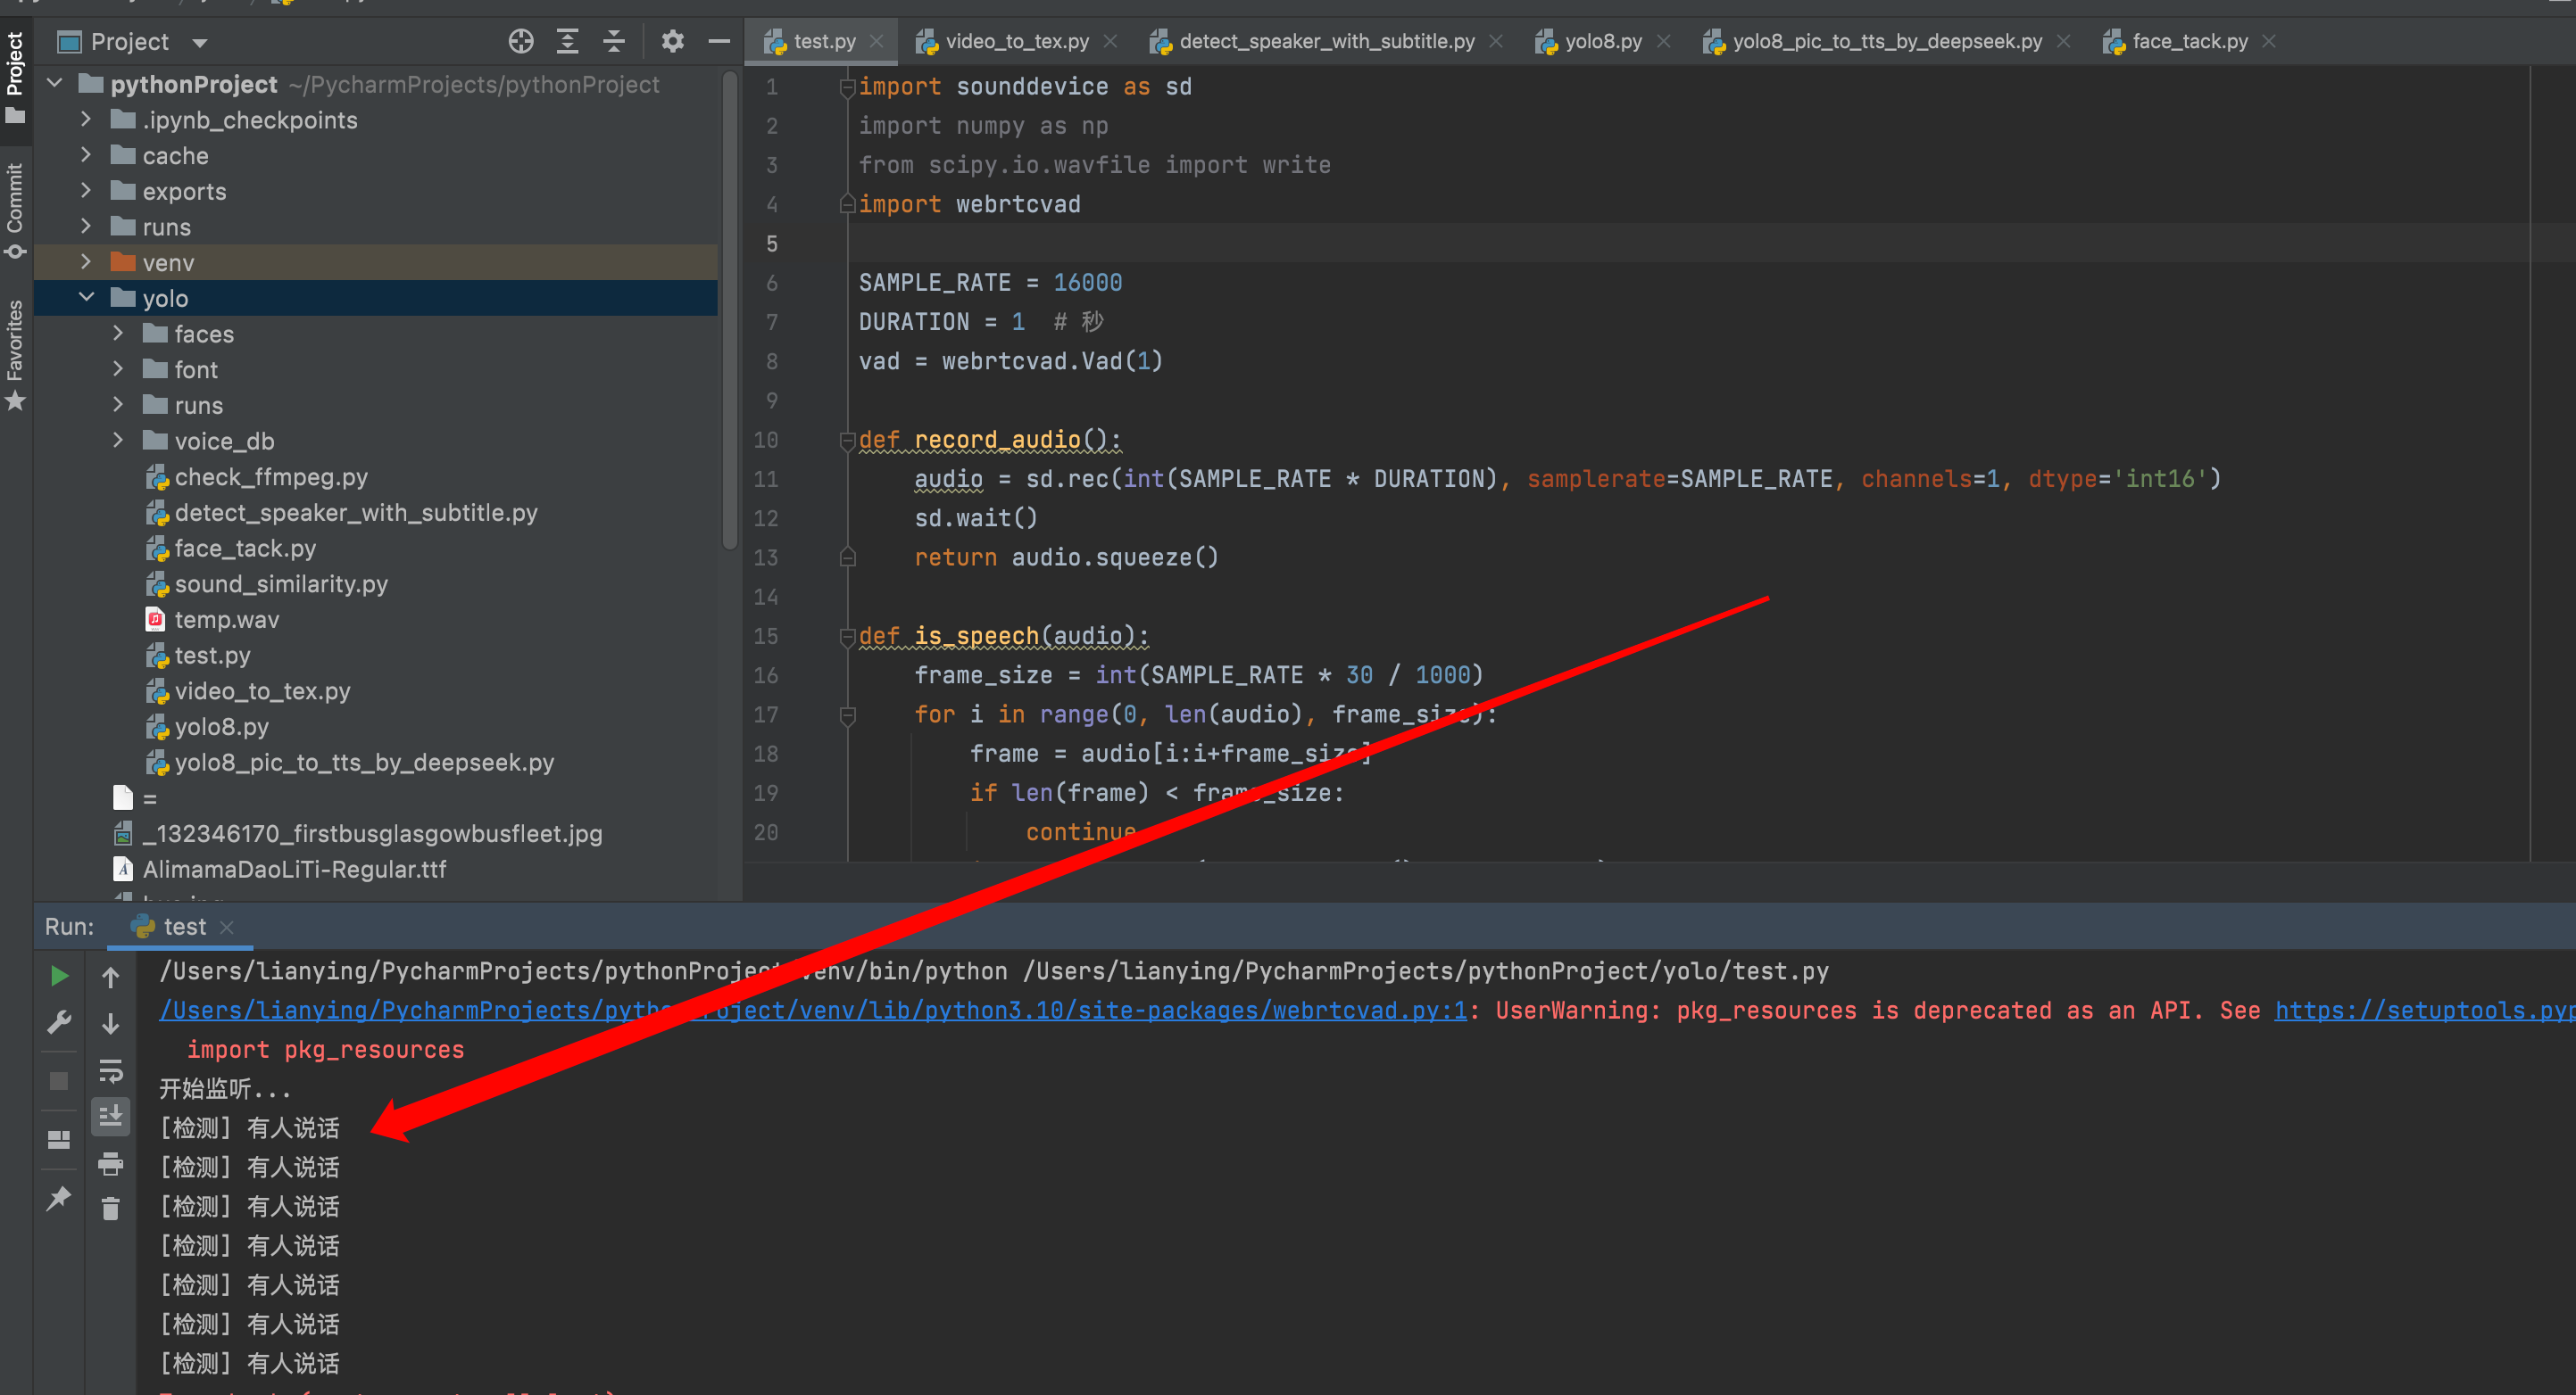Close the test.py editor tab
The width and height of the screenshot is (2576, 1395).
click(x=877, y=41)
